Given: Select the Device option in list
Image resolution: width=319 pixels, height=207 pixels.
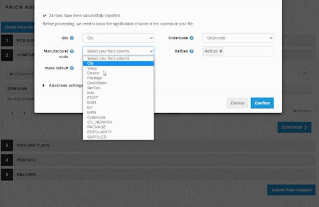Looking at the screenshot, I should [x=118, y=73].
